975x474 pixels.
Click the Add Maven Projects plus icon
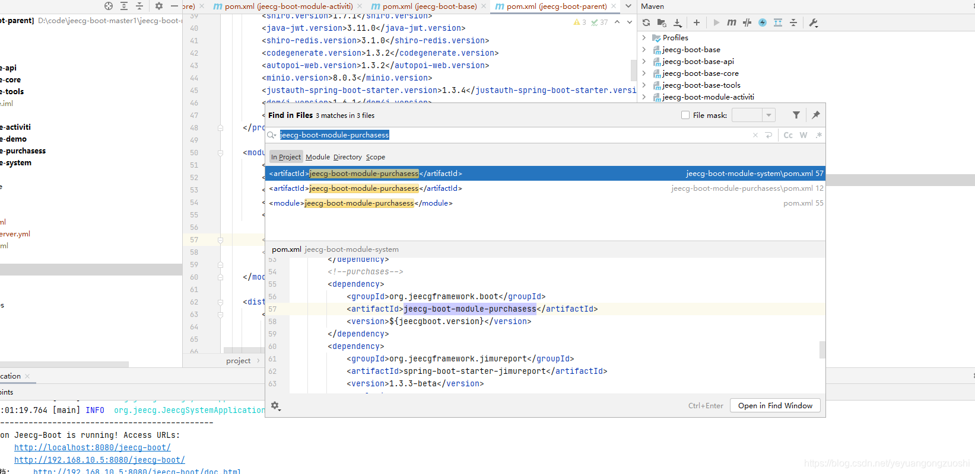(697, 23)
